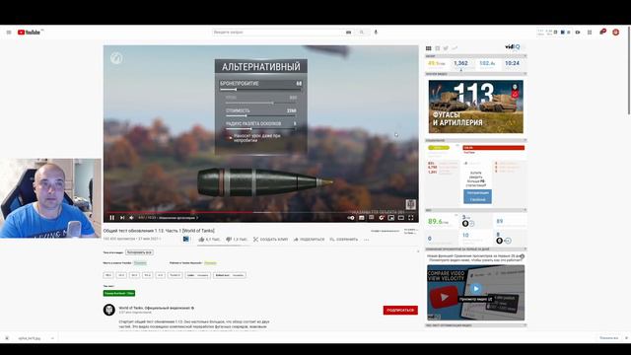Click the video title text

[159, 231]
